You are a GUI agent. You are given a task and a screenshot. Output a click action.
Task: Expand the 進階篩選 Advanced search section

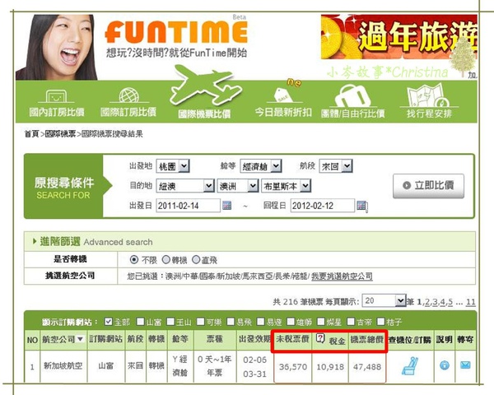pos(93,242)
